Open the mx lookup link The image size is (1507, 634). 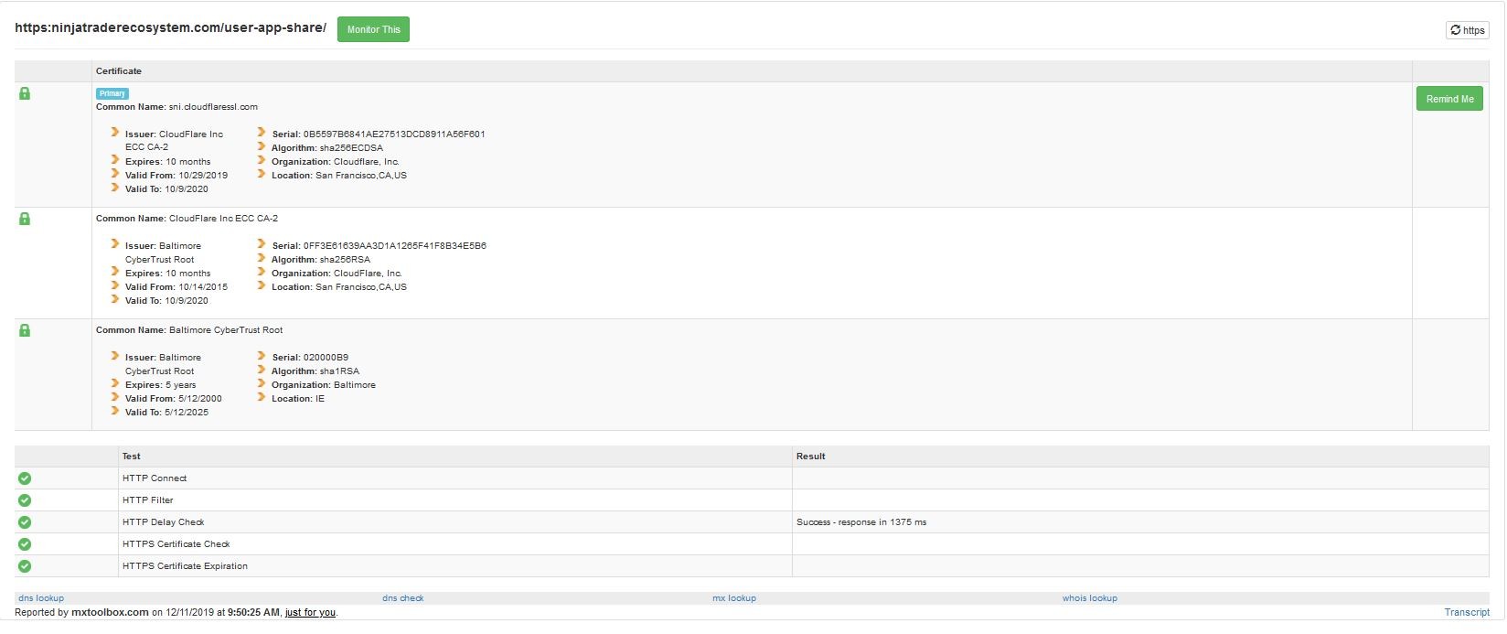coord(734,598)
